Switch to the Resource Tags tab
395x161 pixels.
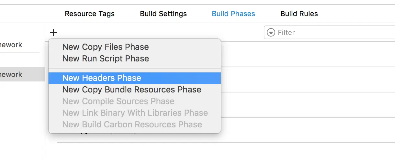(90, 14)
